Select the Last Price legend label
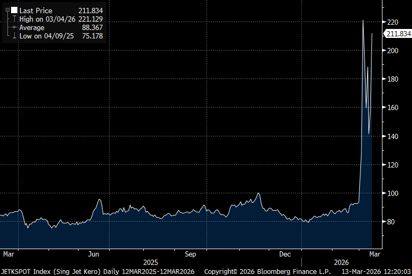The height and width of the screenshot is (276, 412). [x=36, y=11]
